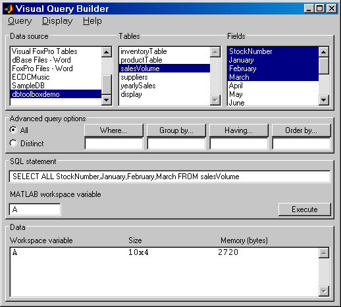Click the Data source list down arrow
This screenshot has height=307, width=341.
pyautogui.click(x=107, y=100)
